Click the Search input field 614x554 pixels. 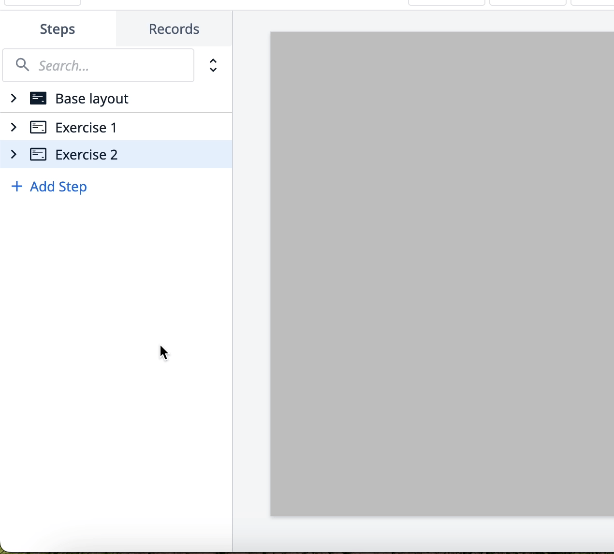click(x=98, y=65)
